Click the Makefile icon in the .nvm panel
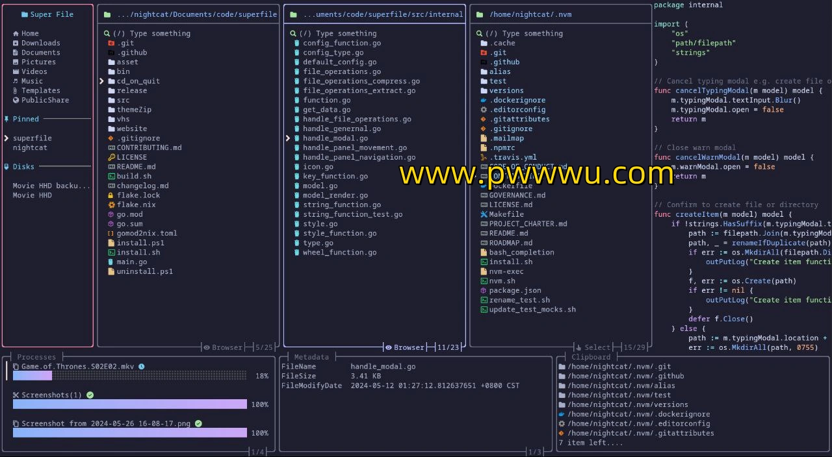 tap(484, 214)
